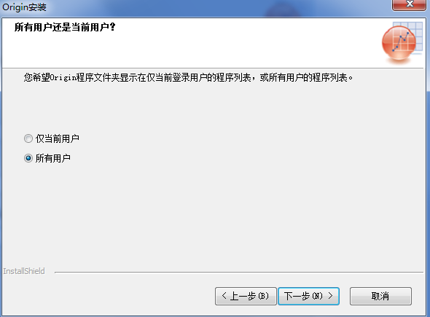Image resolution: width=430 pixels, height=317 pixels.
Task: Click the right chevron on 下一步 button
Action: pyautogui.click(x=330, y=296)
